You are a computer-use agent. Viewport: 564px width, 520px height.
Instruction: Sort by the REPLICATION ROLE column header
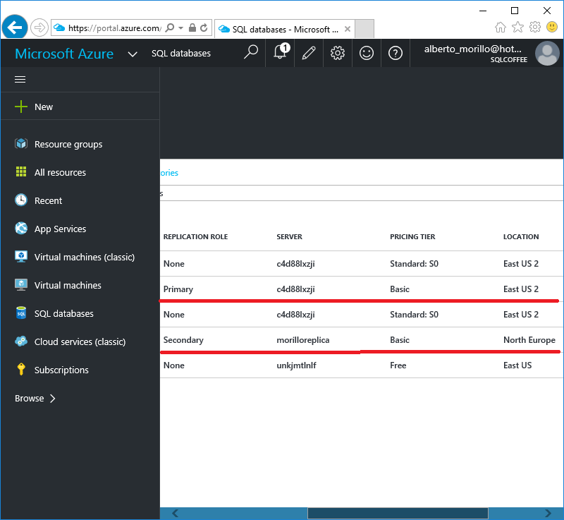tap(195, 237)
